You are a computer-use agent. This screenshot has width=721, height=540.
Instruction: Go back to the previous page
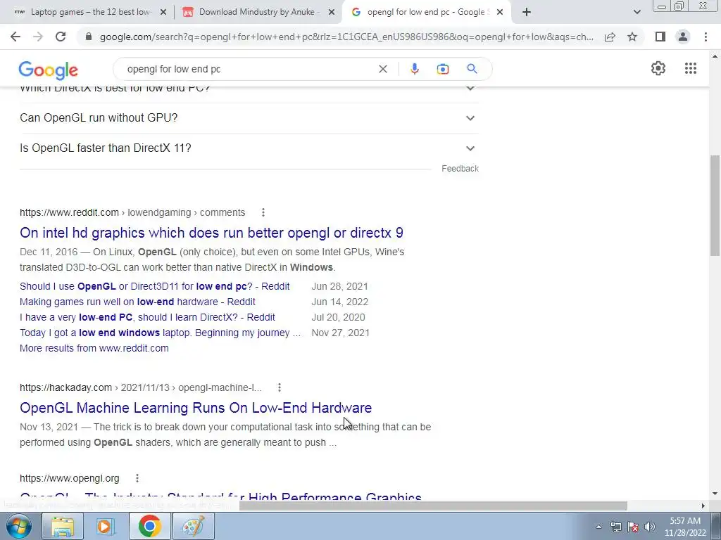(x=15, y=37)
